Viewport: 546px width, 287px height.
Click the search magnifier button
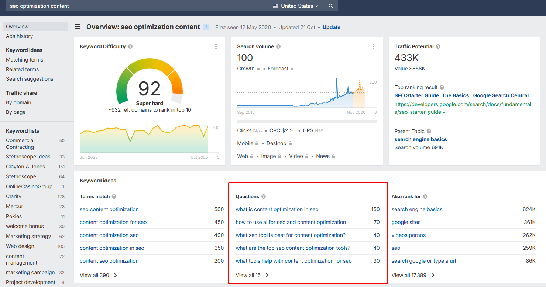pyautogui.click(x=331, y=6)
